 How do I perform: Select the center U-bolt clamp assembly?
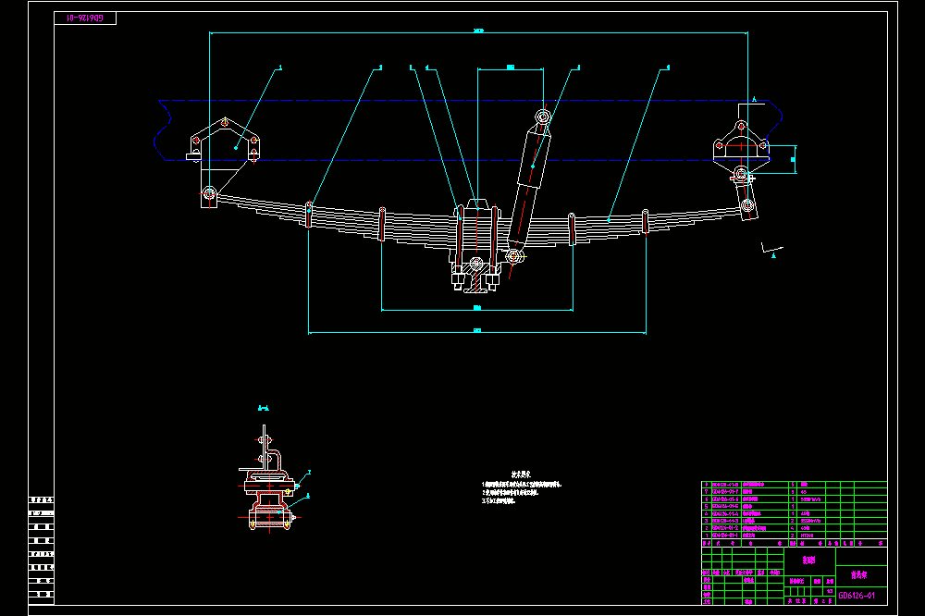point(475,245)
